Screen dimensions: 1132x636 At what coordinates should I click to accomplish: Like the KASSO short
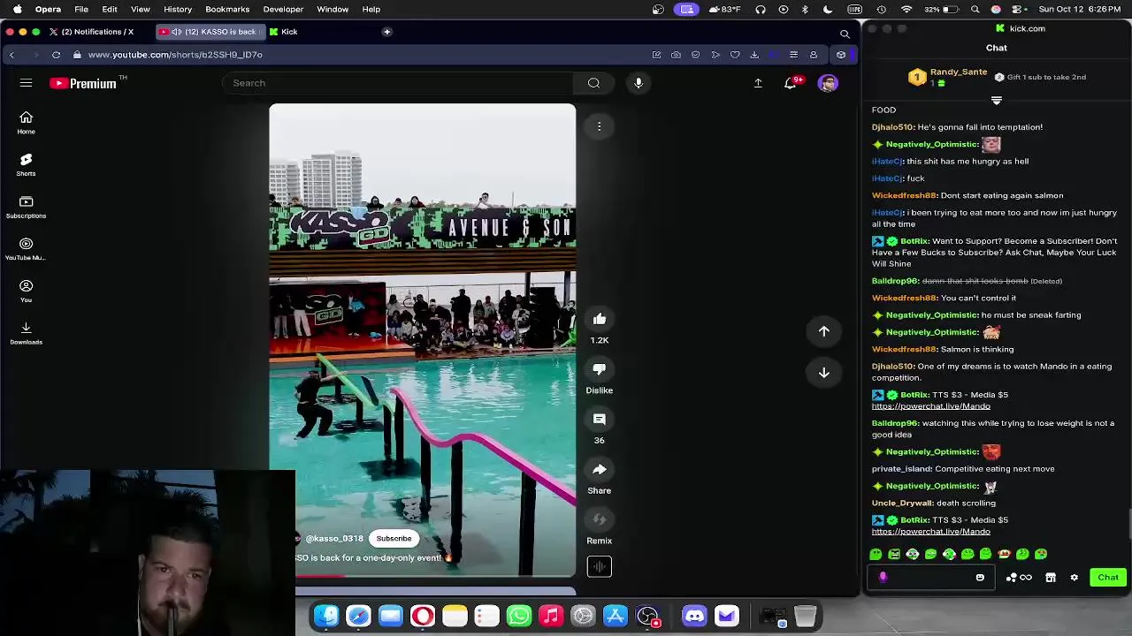tap(600, 319)
